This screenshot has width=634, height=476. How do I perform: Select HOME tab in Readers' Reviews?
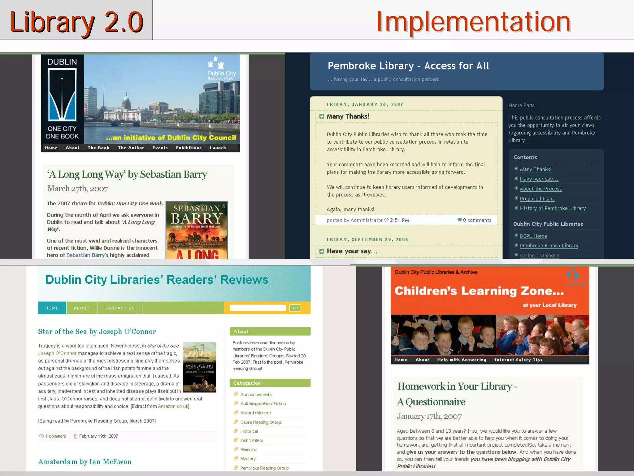click(52, 308)
